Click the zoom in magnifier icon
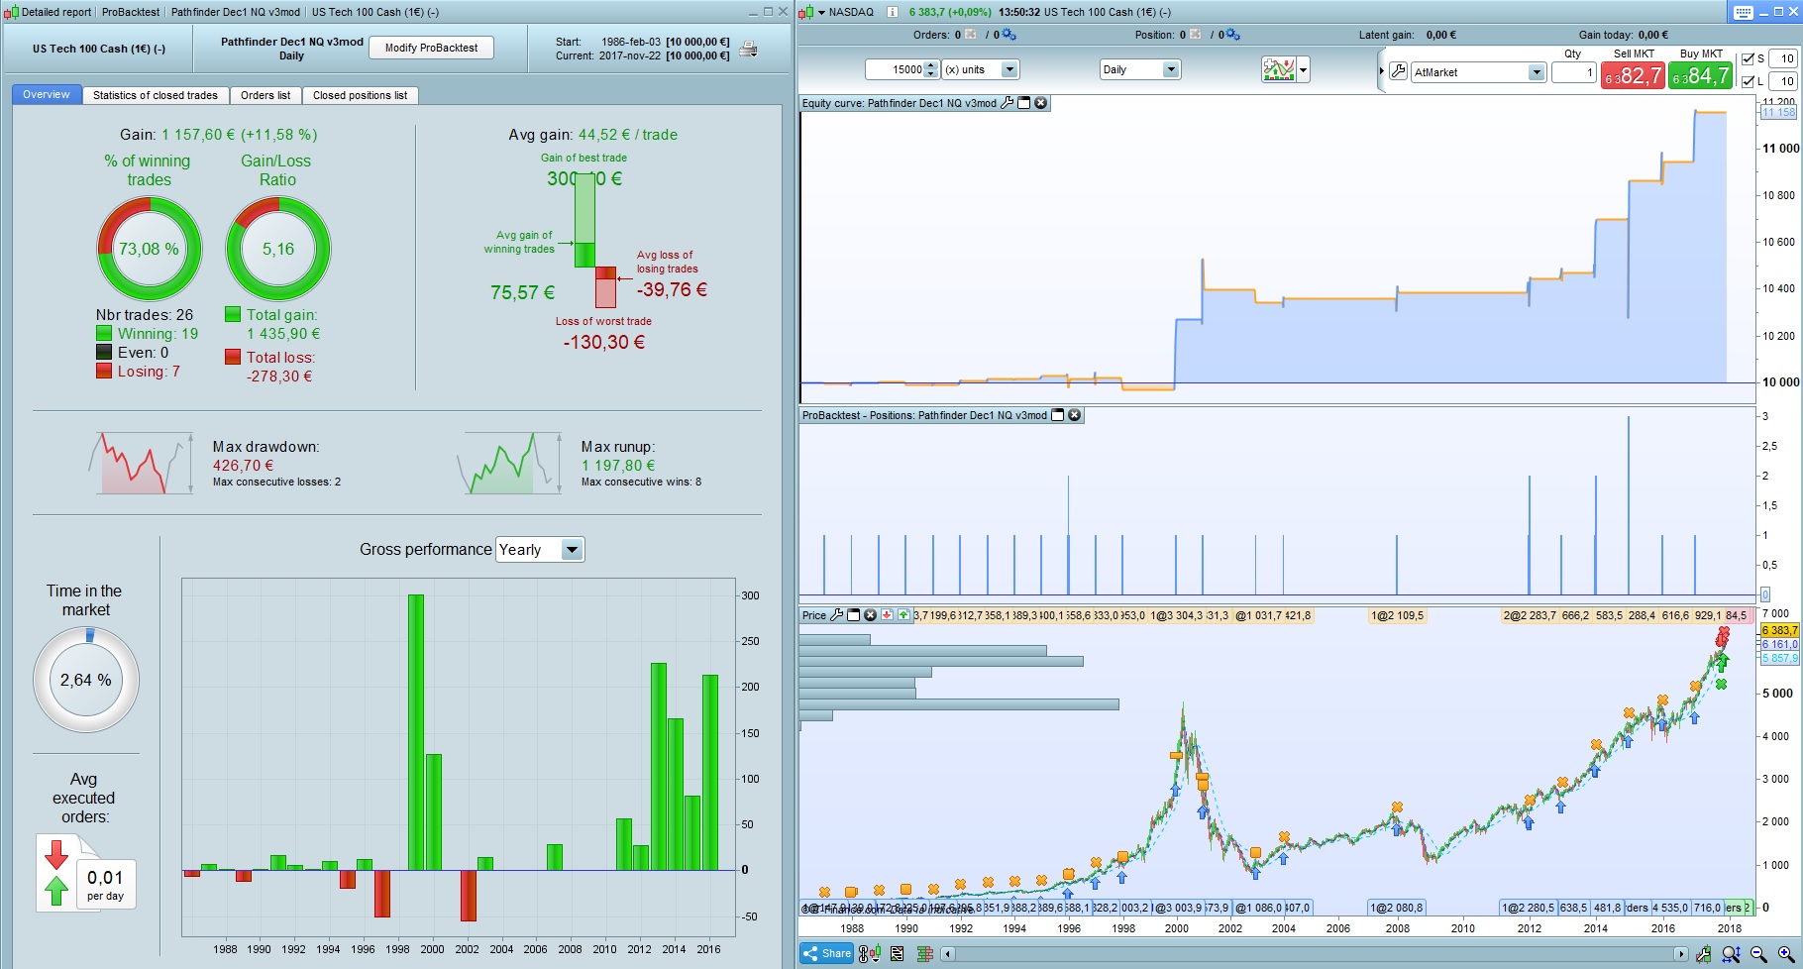This screenshot has width=1803, height=969. (x=1785, y=954)
